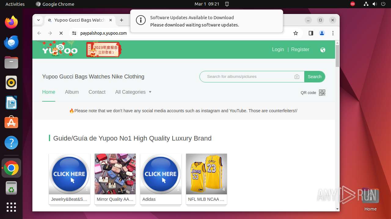Launch LibreOffice Writer from dock
The image size is (391, 219).
11,103
